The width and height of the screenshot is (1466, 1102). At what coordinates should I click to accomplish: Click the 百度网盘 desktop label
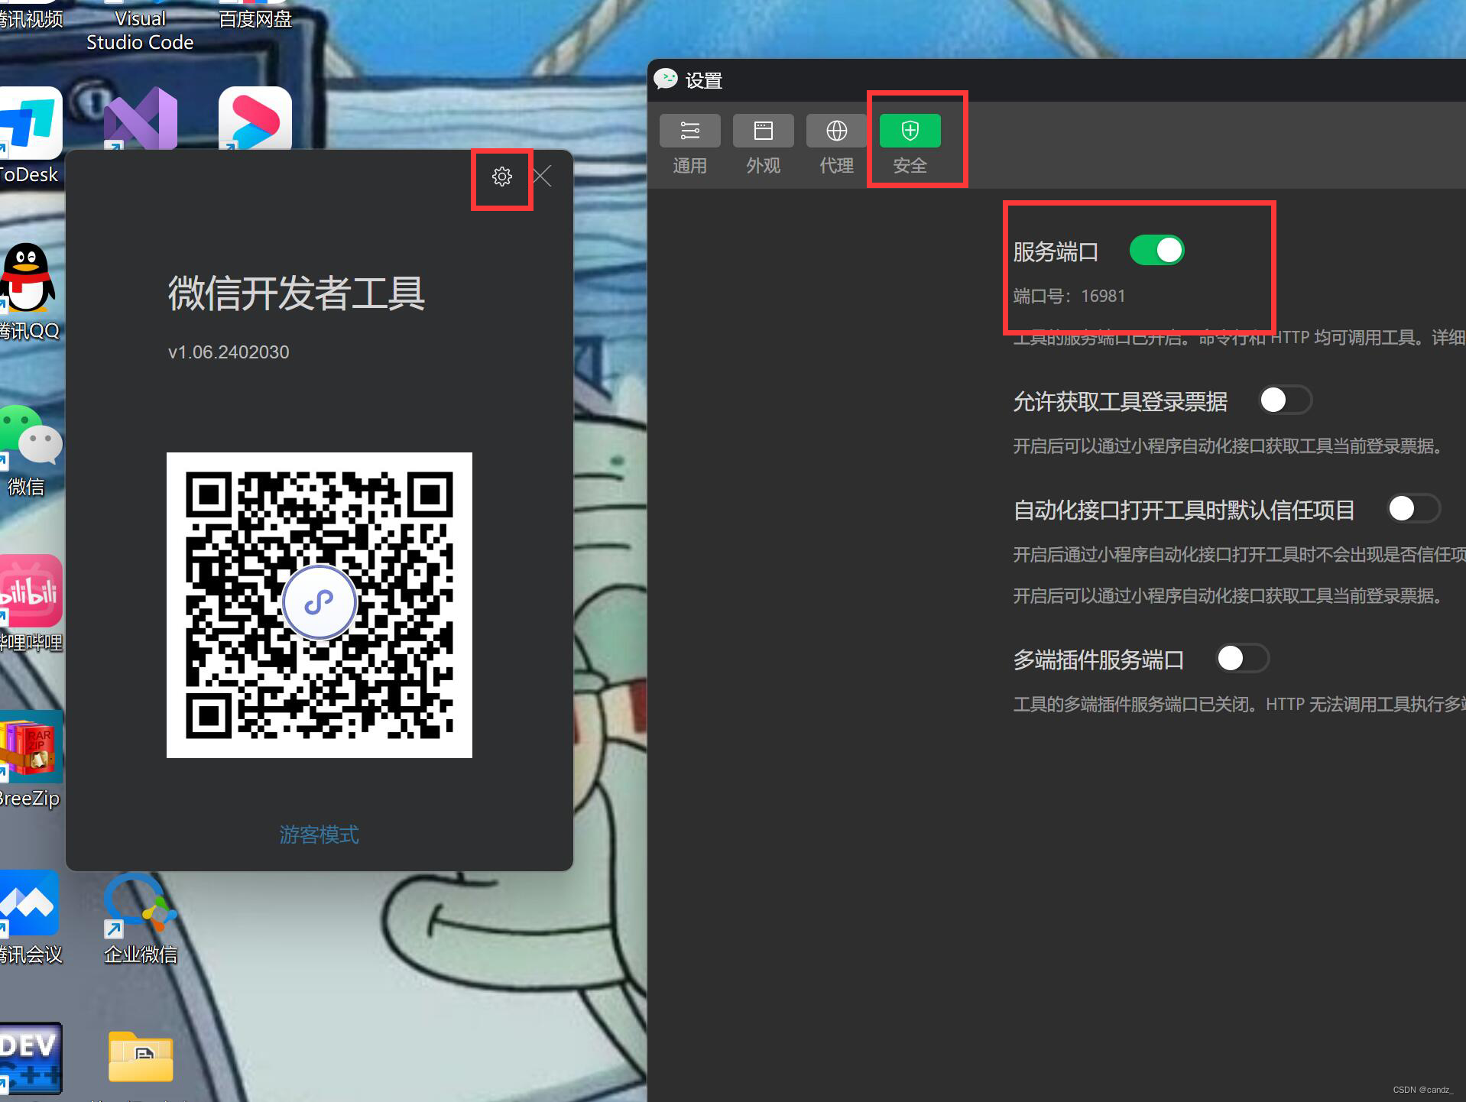[255, 19]
